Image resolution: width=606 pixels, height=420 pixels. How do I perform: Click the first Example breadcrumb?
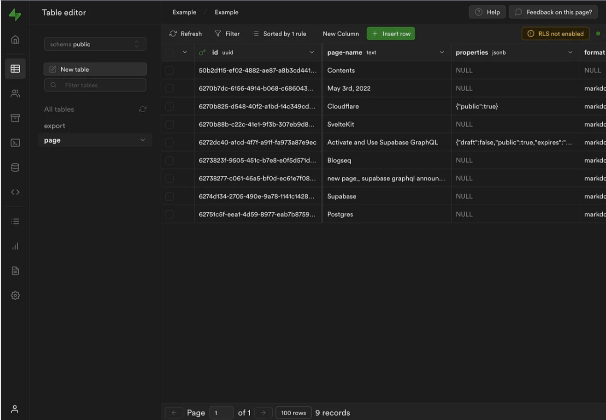(x=184, y=13)
